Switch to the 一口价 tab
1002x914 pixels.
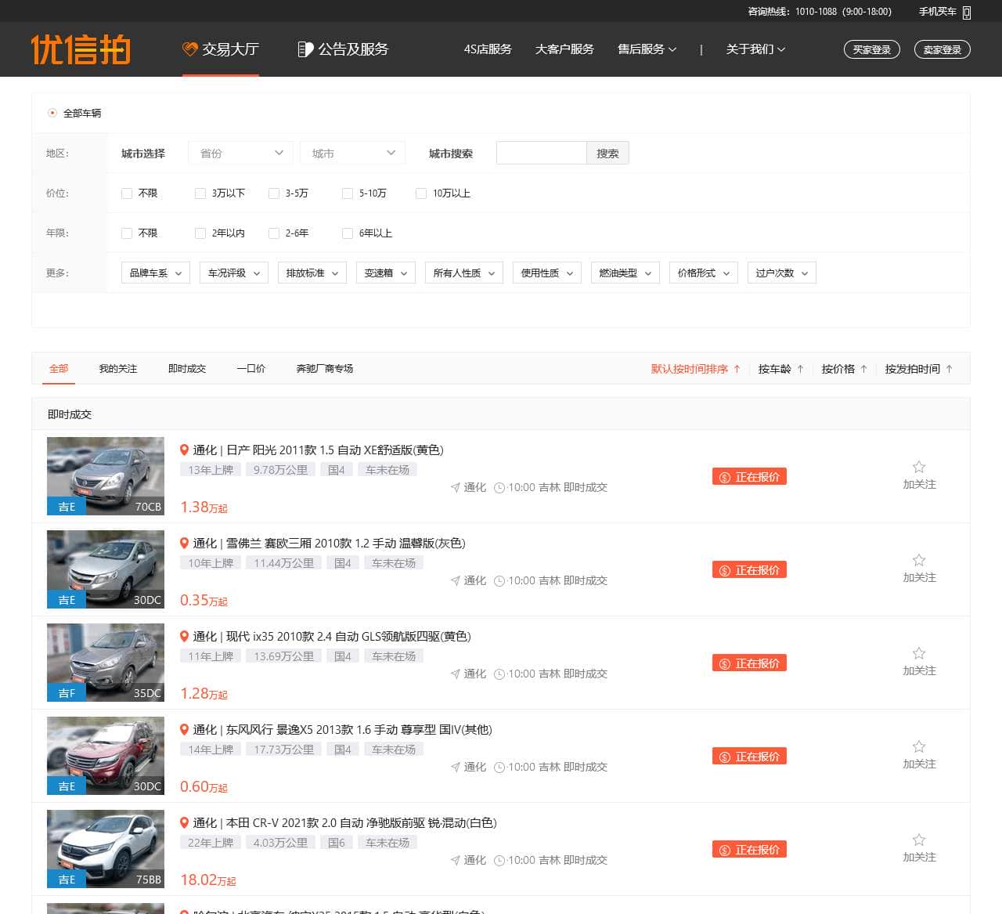coord(251,369)
